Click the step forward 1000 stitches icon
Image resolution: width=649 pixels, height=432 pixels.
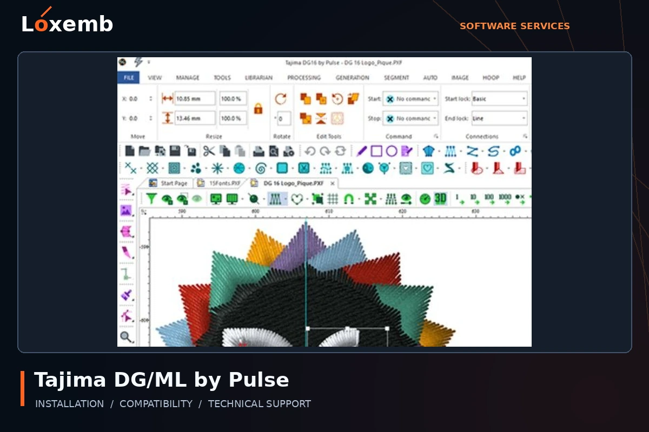tap(505, 198)
